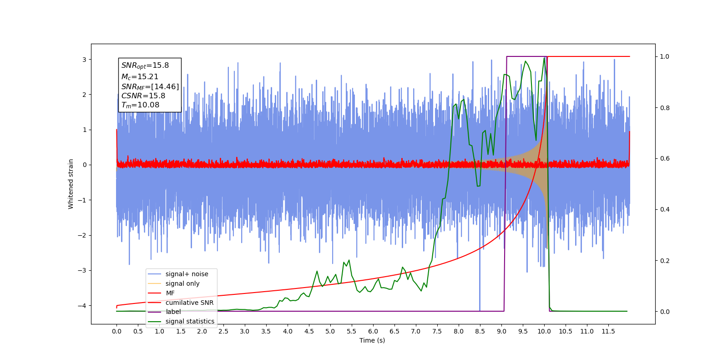This screenshot has width=728, height=364.
Task: Click the Mc=15.21 annotation text
Action: [140, 77]
